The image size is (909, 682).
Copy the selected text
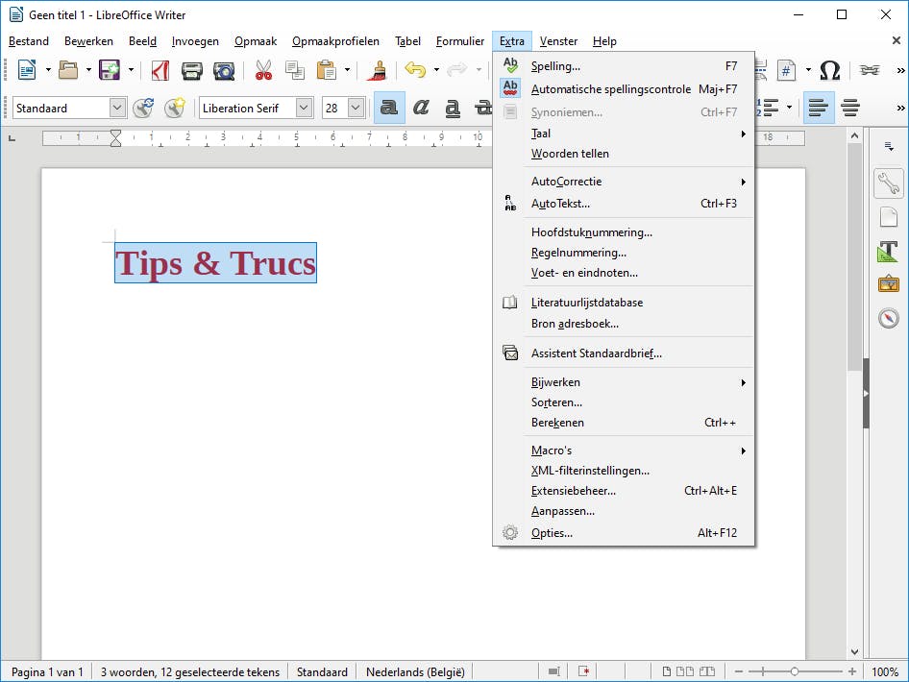click(295, 70)
